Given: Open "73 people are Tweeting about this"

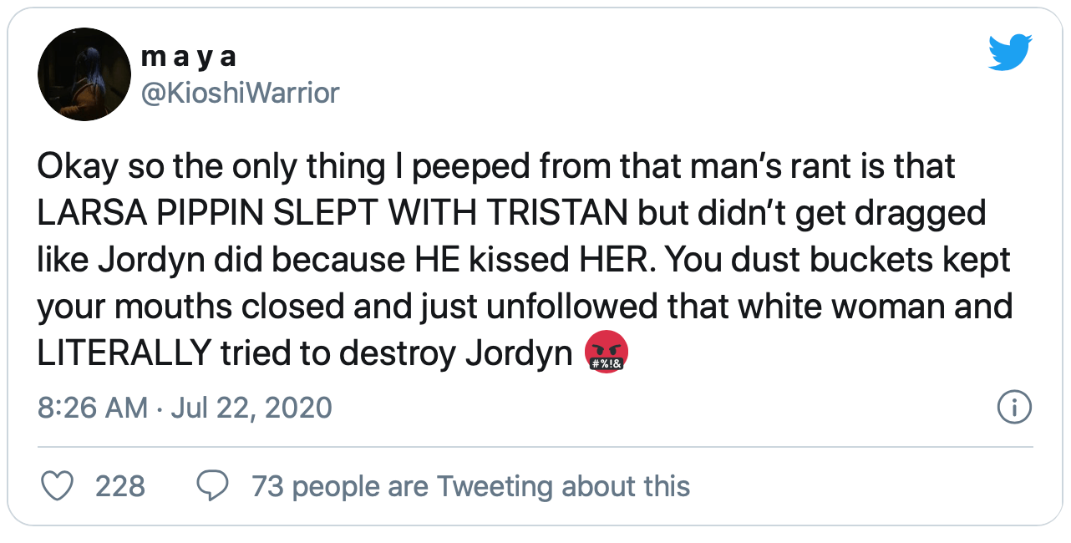Looking at the screenshot, I should coord(470,486).
